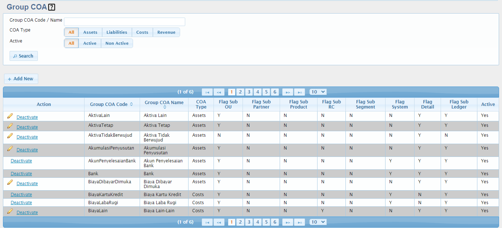Click the Search button
The height and width of the screenshot is (228, 502).
[x=24, y=56]
